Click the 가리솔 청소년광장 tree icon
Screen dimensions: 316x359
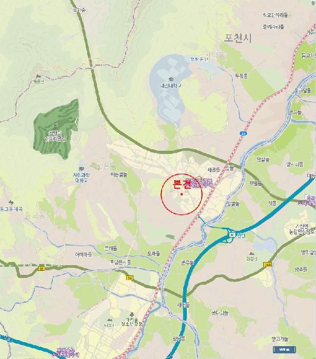point(132,314)
